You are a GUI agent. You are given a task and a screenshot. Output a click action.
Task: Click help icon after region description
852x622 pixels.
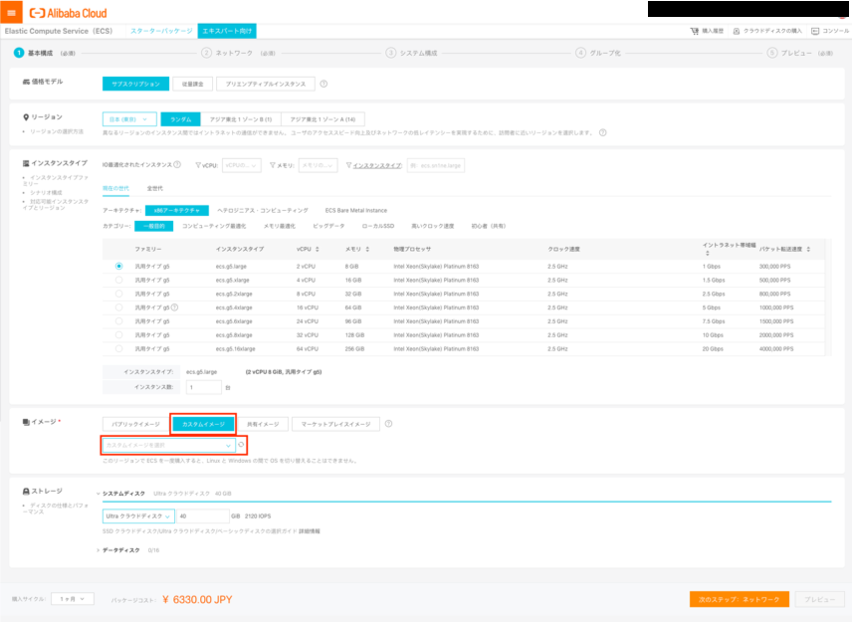pos(602,132)
